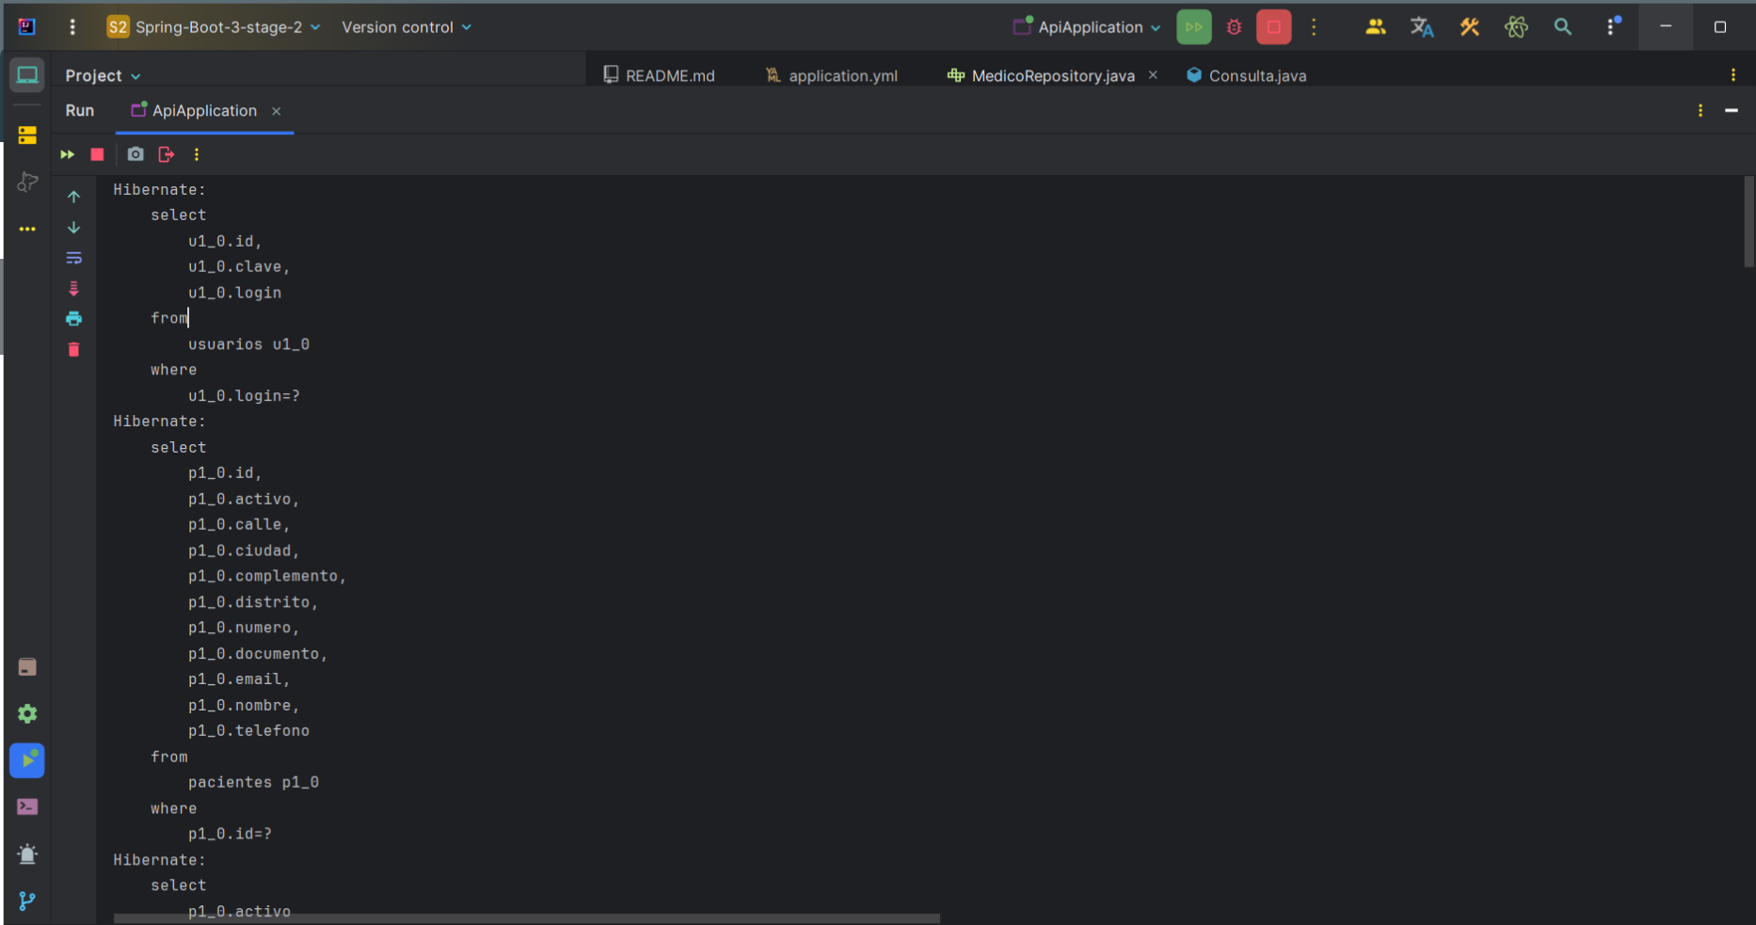Click the 'u1_0.login=?' console line
1756x925 pixels.
(x=244, y=396)
